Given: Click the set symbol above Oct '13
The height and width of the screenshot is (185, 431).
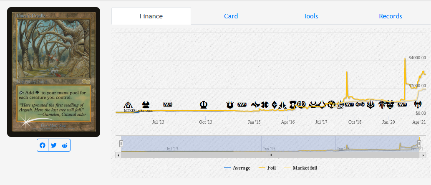Looking at the screenshot, I should [x=204, y=104].
